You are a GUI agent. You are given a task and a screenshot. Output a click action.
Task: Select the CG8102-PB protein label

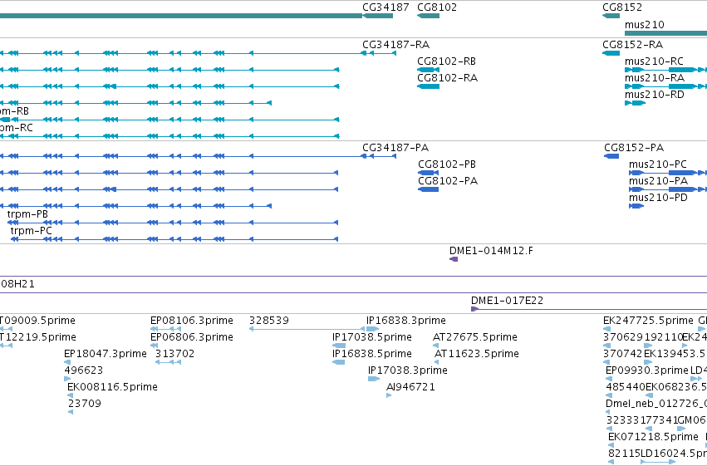coord(447,164)
